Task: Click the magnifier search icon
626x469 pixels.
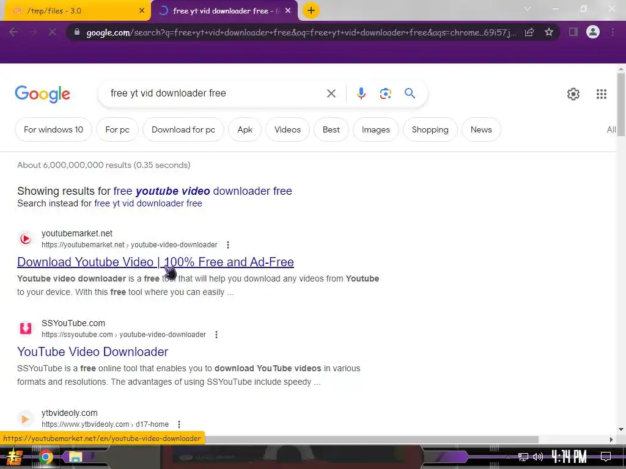Action: [410, 93]
